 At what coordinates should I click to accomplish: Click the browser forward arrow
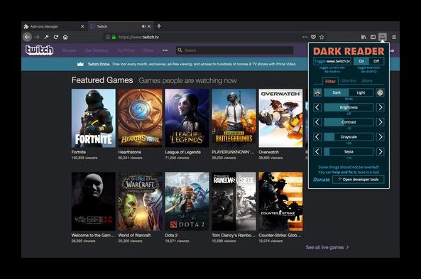click(37, 37)
